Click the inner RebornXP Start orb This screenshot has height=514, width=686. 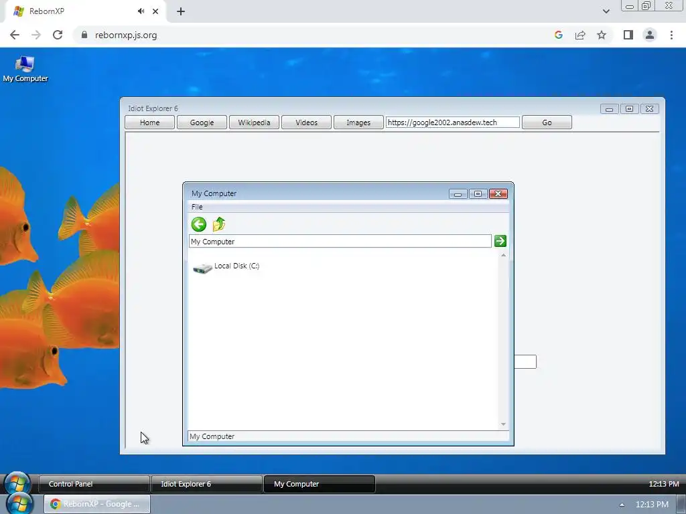(17, 483)
